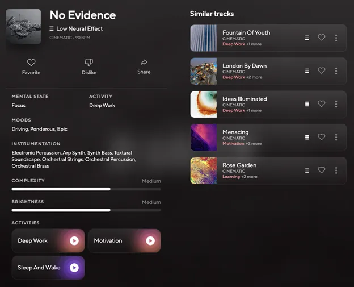Heart the London By Dawn track

(x=322, y=70)
